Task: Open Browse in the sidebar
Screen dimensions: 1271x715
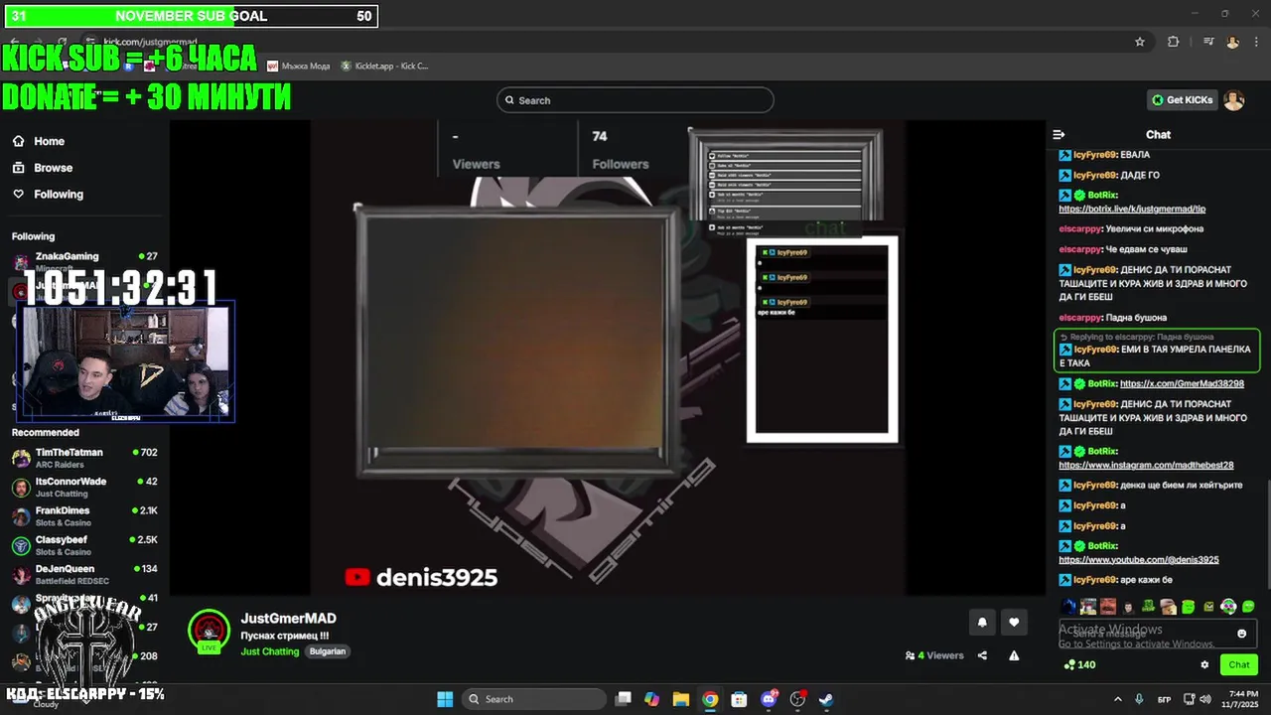Action: tap(44, 168)
